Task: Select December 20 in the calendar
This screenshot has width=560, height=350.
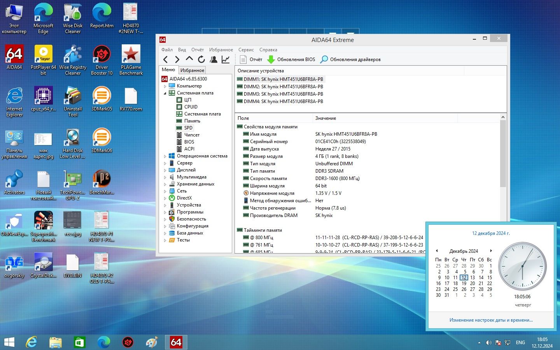Action: [x=472, y=283]
